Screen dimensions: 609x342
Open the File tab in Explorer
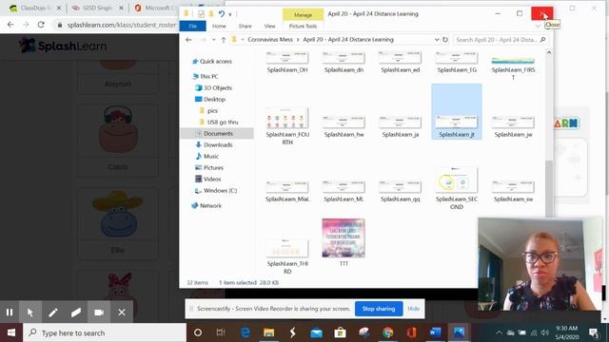pos(192,26)
